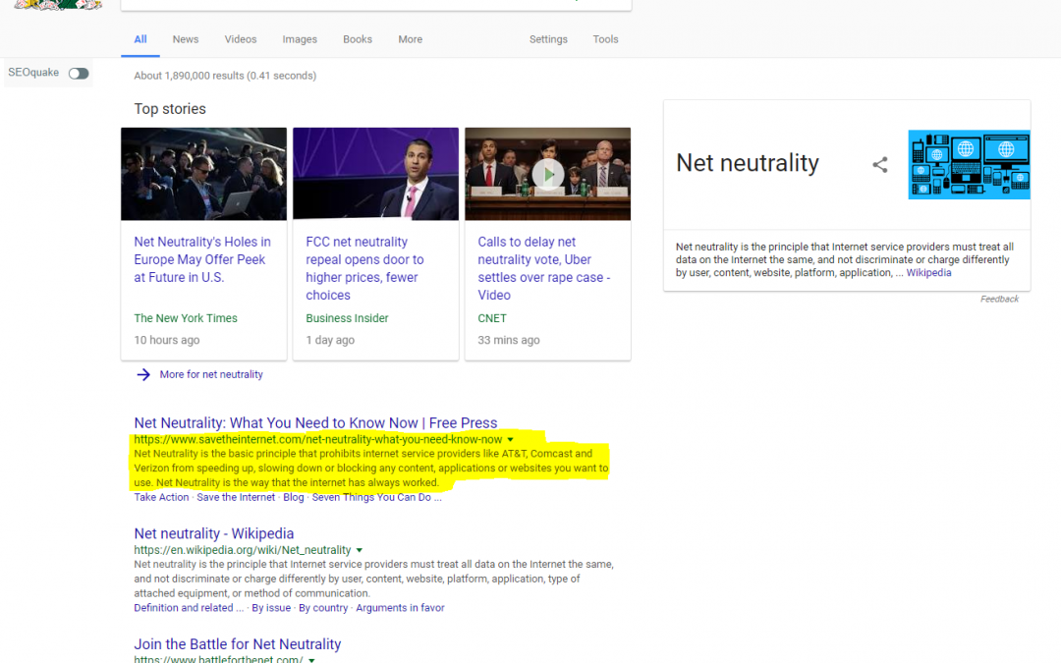The image size is (1061, 663).
Task: Click the 'More for net neutrality' link
Action: tap(212, 374)
